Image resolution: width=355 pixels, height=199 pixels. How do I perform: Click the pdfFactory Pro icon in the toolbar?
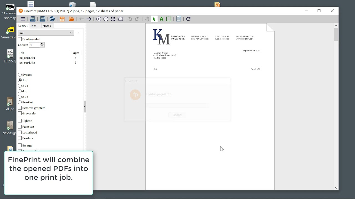[52, 19]
